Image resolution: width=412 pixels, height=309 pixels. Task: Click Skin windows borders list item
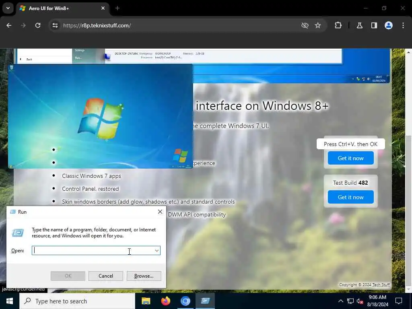coord(148,202)
